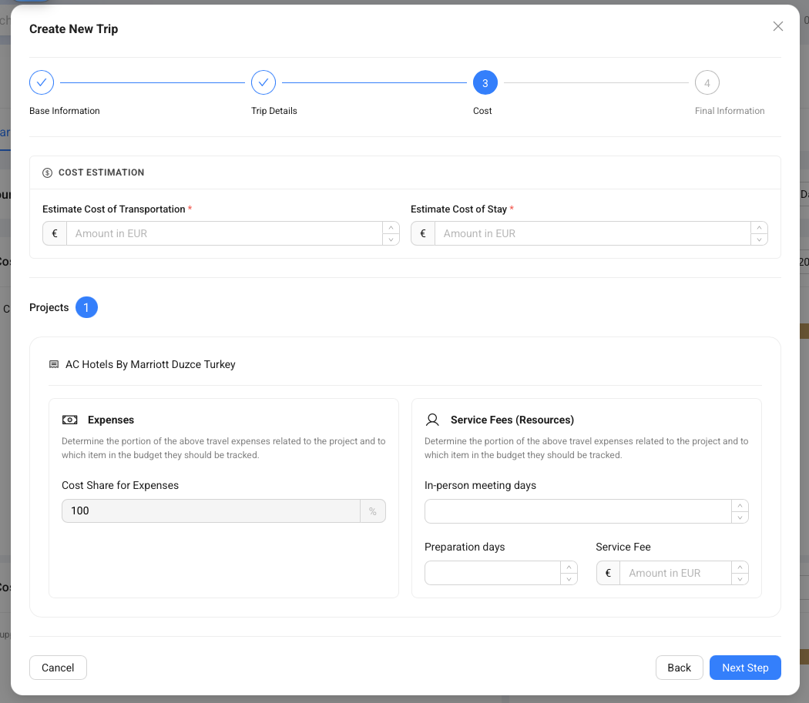Click the COST ESTIMATION section heading

click(x=101, y=172)
